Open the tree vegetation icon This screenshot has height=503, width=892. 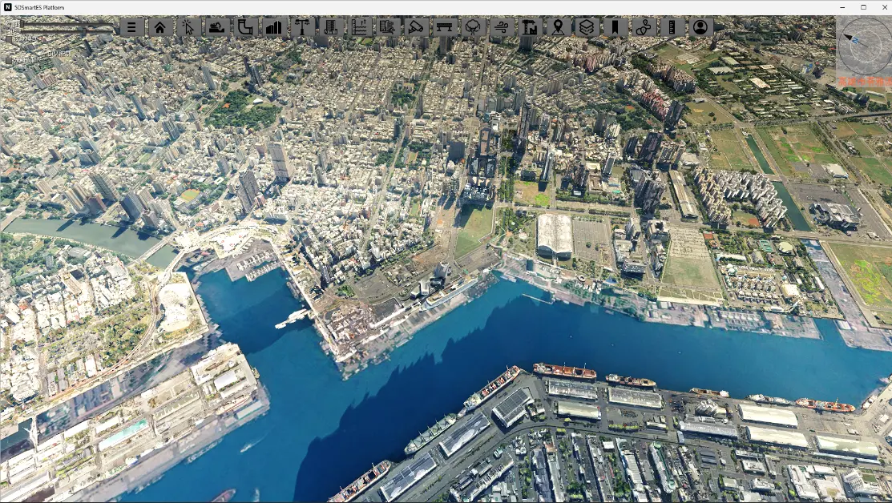(474, 27)
